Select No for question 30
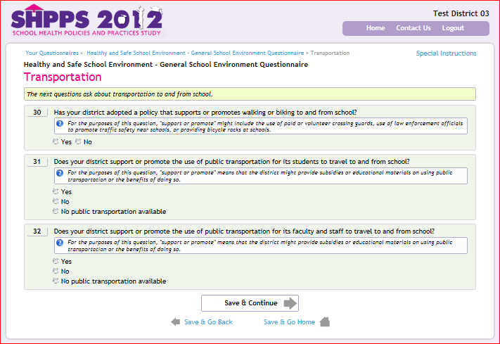Image resolution: width=500 pixels, height=344 pixels. click(78, 141)
